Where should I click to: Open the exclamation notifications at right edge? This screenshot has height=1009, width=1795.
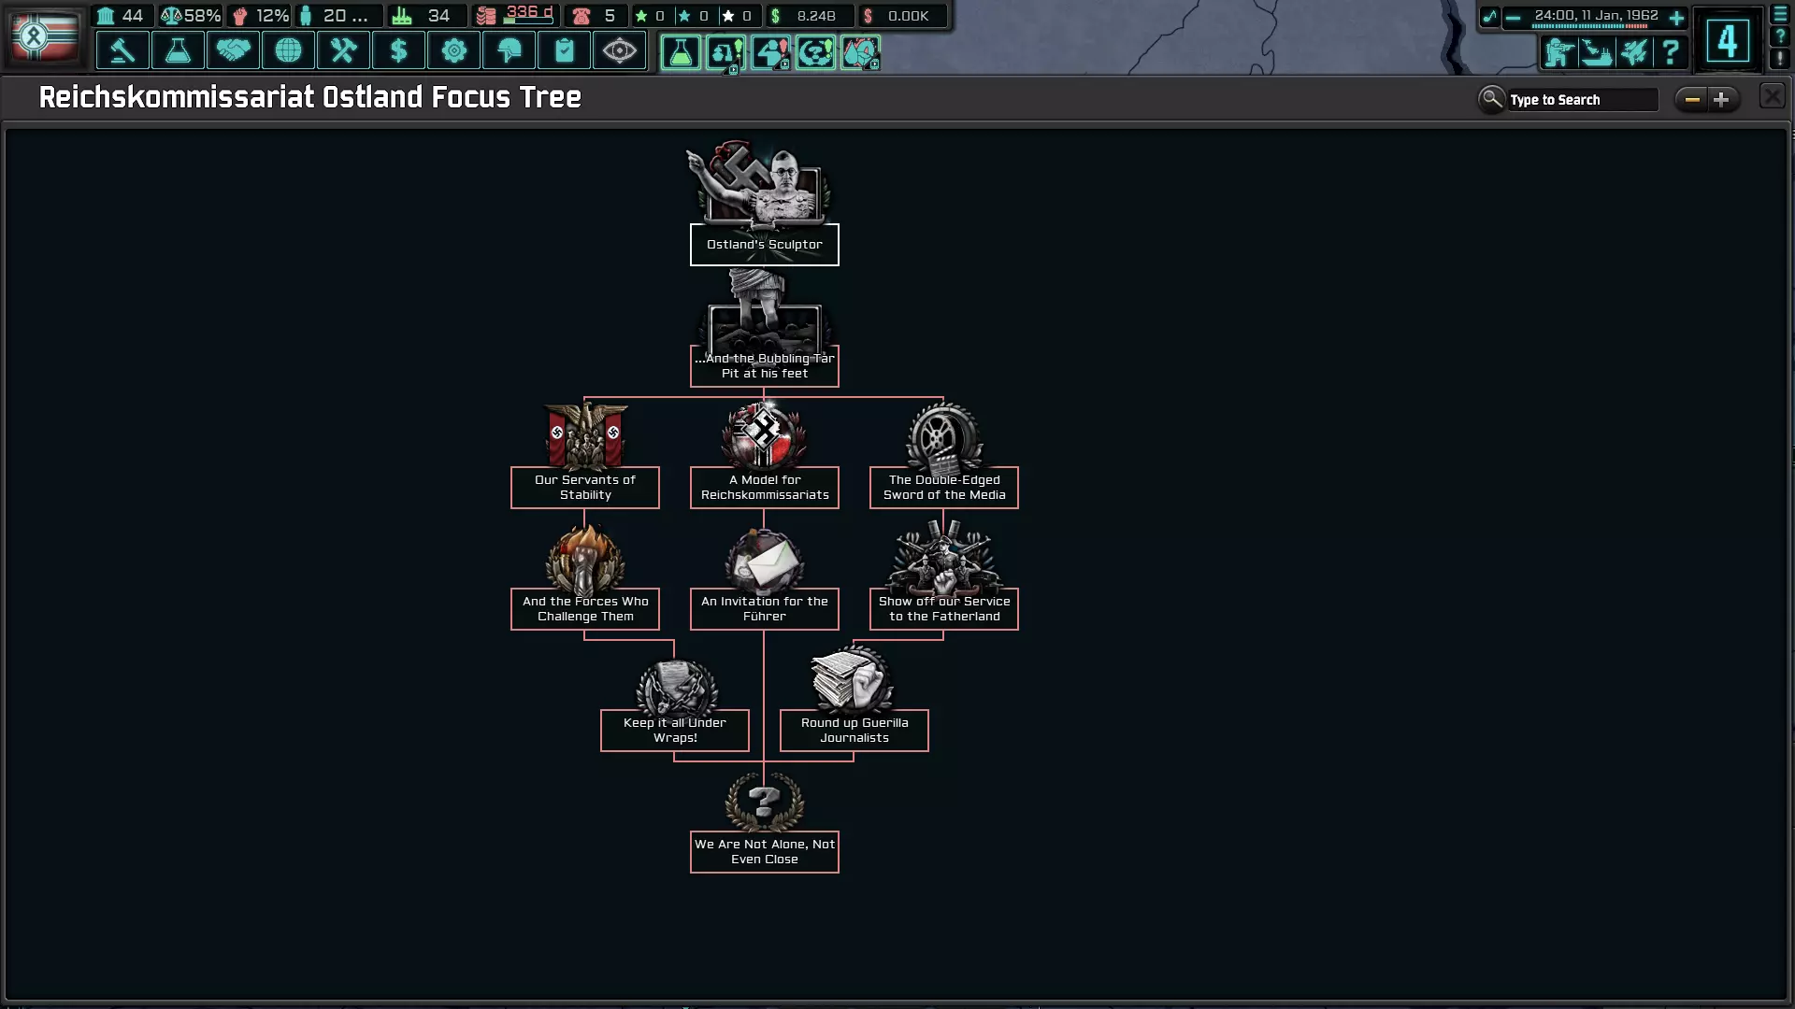pyautogui.click(x=1780, y=58)
